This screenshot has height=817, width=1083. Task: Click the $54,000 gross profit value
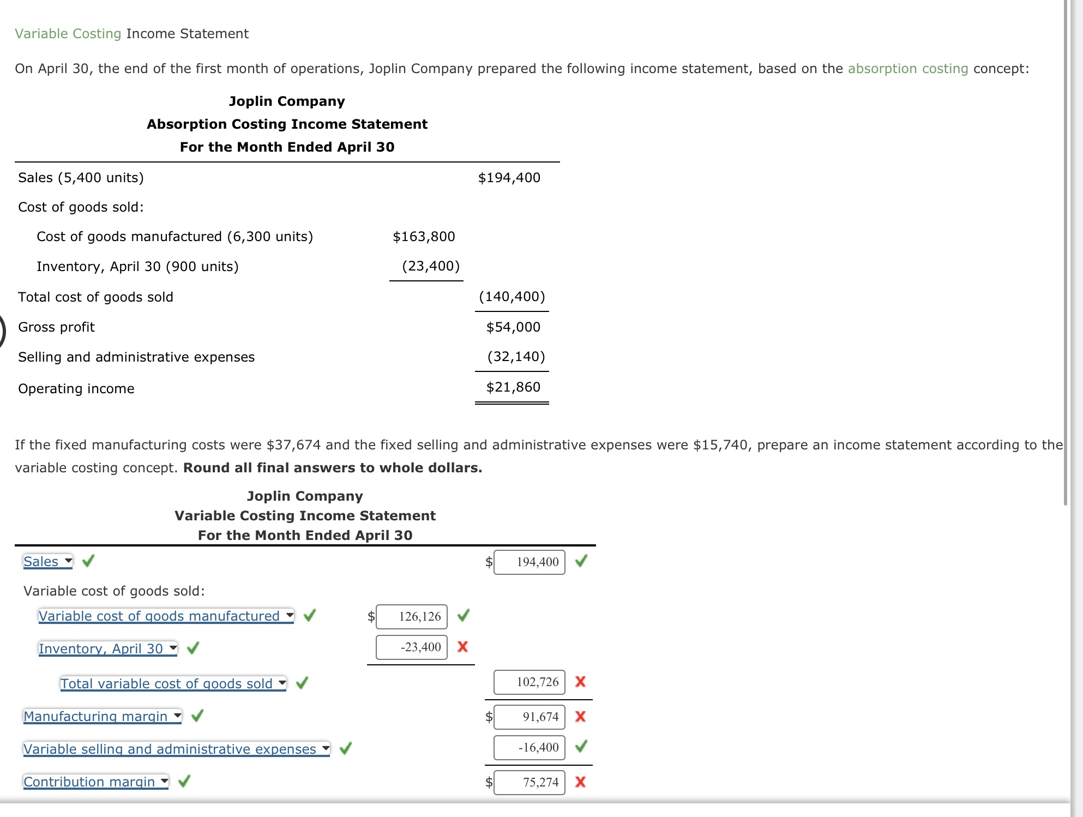point(513,327)
